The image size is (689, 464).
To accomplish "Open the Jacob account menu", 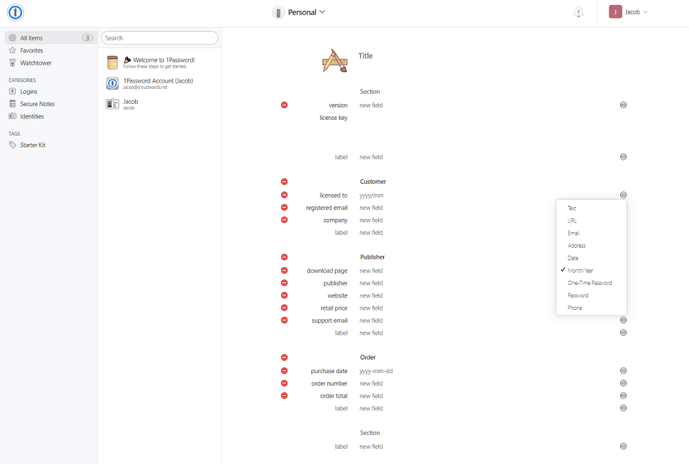I will pos(628,12).
